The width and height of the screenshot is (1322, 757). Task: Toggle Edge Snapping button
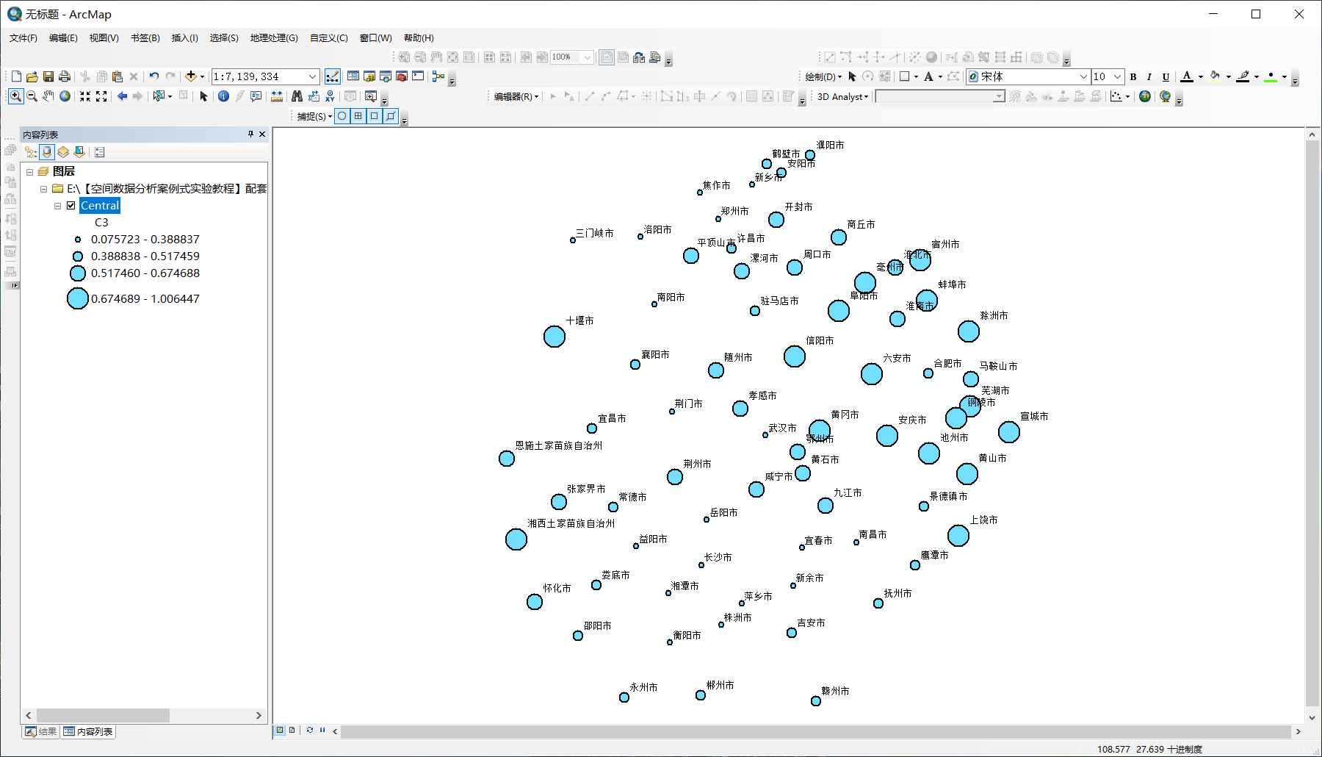pos(391,116)
